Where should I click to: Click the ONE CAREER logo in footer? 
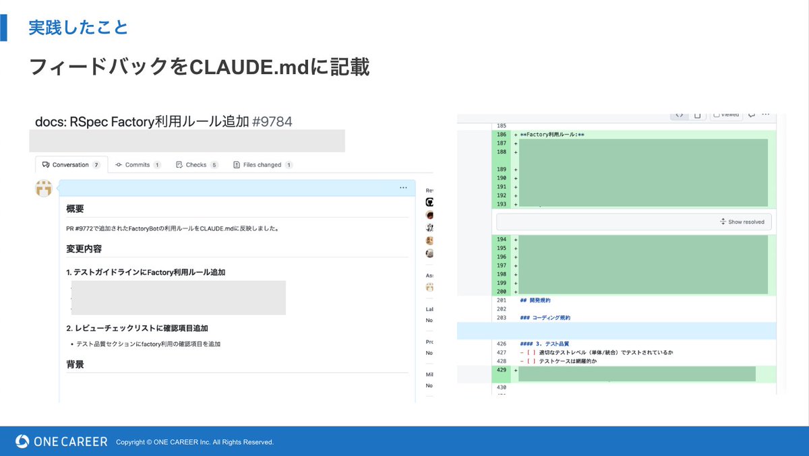[61, 441]
